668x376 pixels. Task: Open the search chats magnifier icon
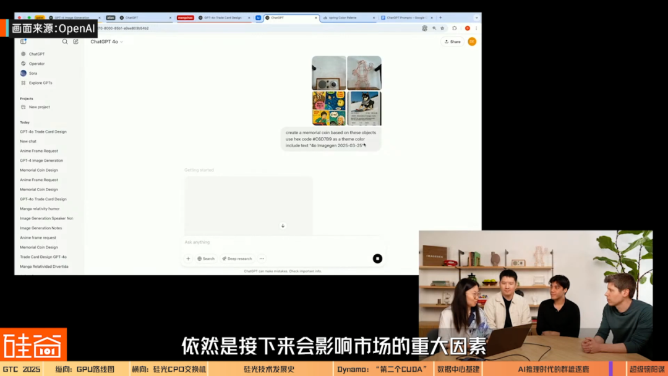click(65, 41)
